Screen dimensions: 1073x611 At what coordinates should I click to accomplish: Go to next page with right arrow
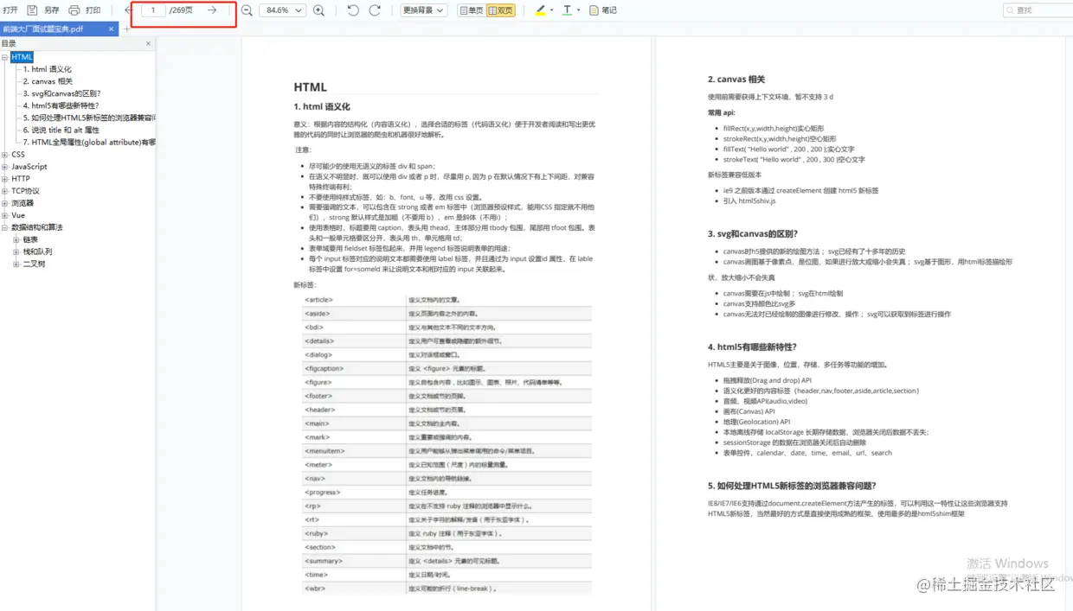click(x=212, y=10)
